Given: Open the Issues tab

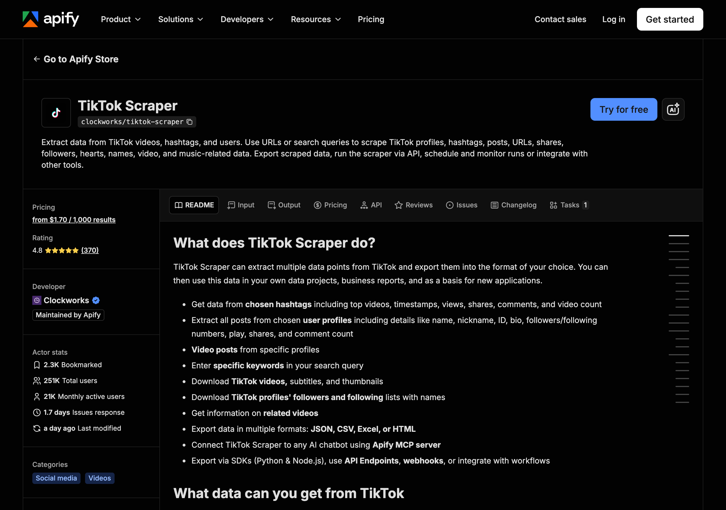Looking at the screenshot, I should coord(462,205).
